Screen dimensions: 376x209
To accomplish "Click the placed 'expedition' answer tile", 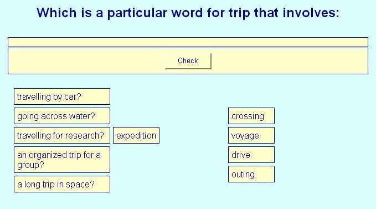I will coord(136,135).
